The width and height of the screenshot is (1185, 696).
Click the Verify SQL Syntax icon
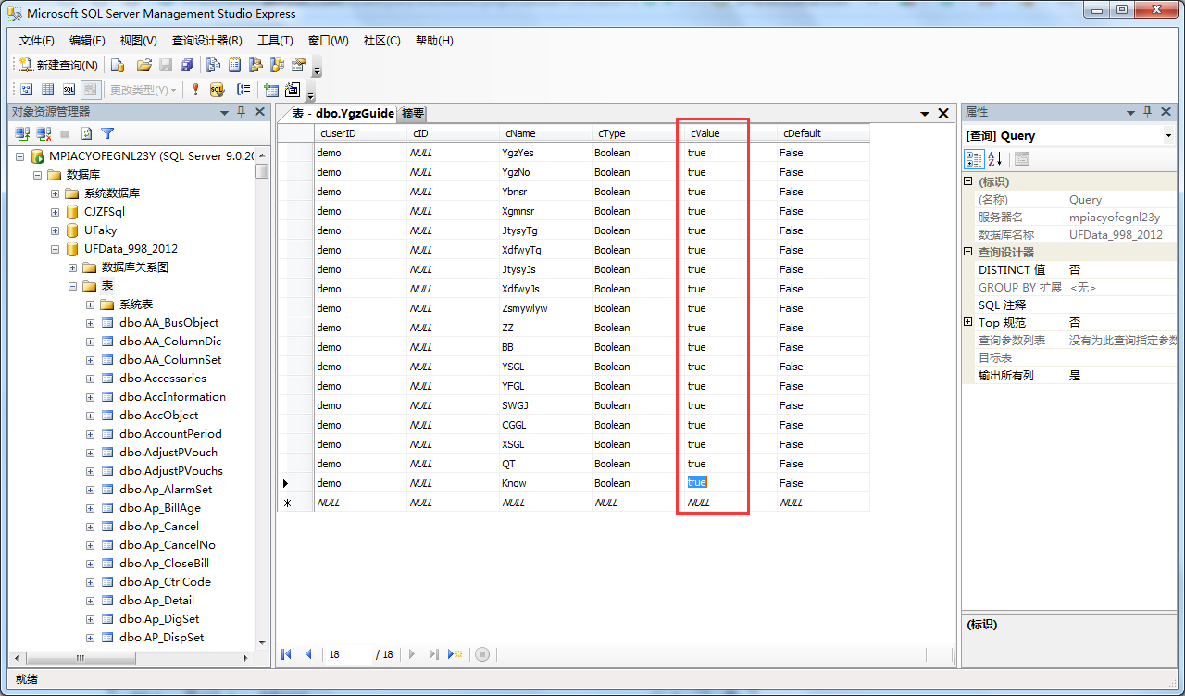(x=217, y=90)
